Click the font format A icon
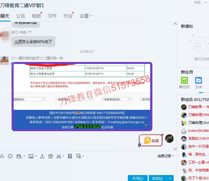This screenshot has height=181, width=209. 2,156
